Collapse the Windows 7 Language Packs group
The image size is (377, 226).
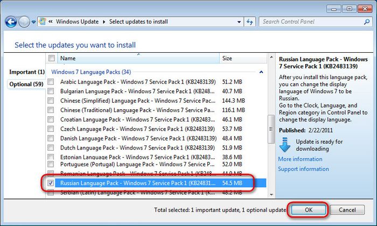point(262,72)
